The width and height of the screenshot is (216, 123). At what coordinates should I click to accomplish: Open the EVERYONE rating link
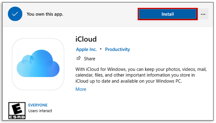pyautogui.click(x=38, y=105)
